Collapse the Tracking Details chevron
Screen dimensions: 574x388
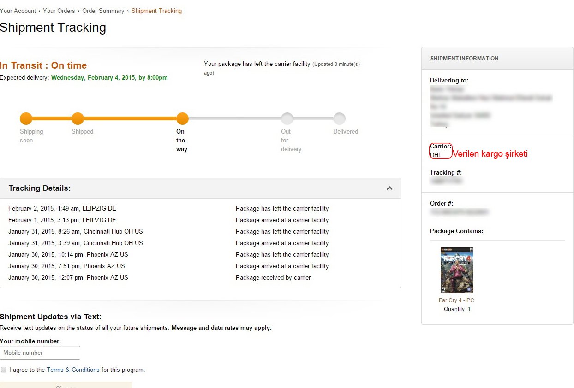(389, 188)
